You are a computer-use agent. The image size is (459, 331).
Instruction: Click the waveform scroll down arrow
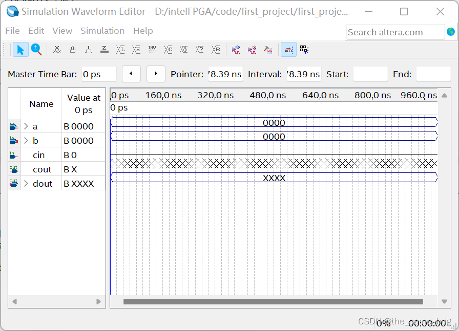tap(444, 301)
